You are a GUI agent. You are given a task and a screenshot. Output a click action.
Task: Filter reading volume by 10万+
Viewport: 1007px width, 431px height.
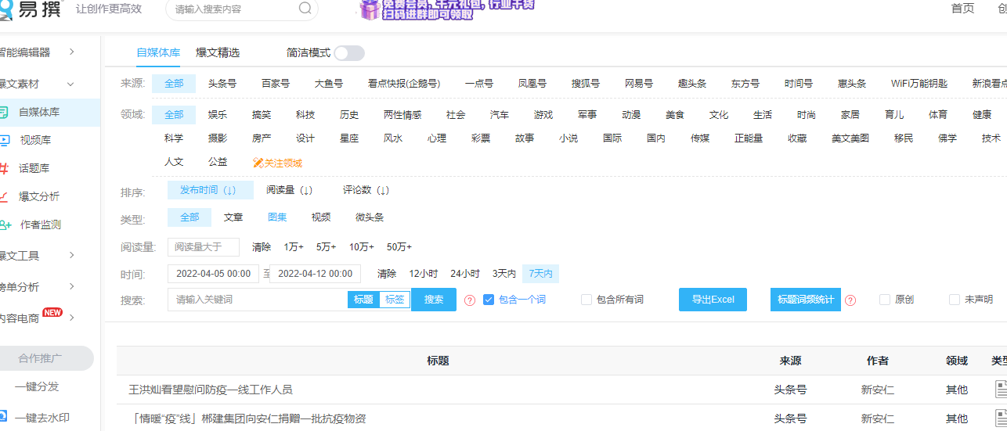tap(362, 247)
